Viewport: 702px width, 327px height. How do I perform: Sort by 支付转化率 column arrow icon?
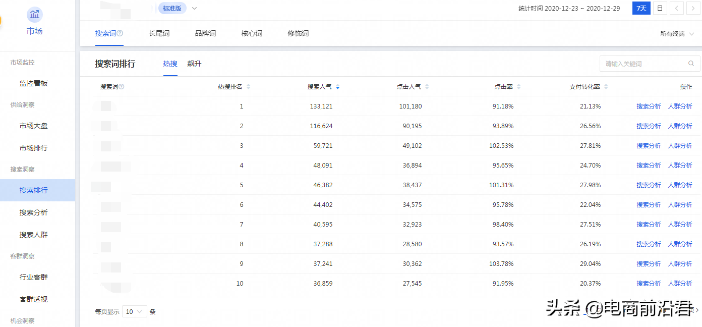606,87
